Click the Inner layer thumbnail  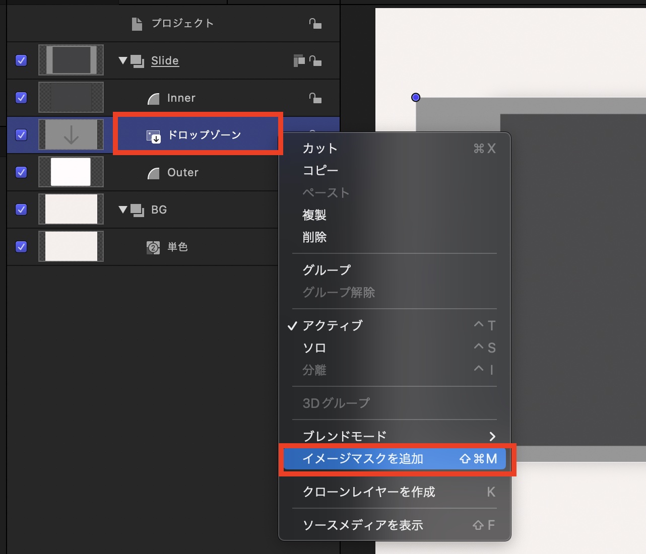(x=71, y=98)
